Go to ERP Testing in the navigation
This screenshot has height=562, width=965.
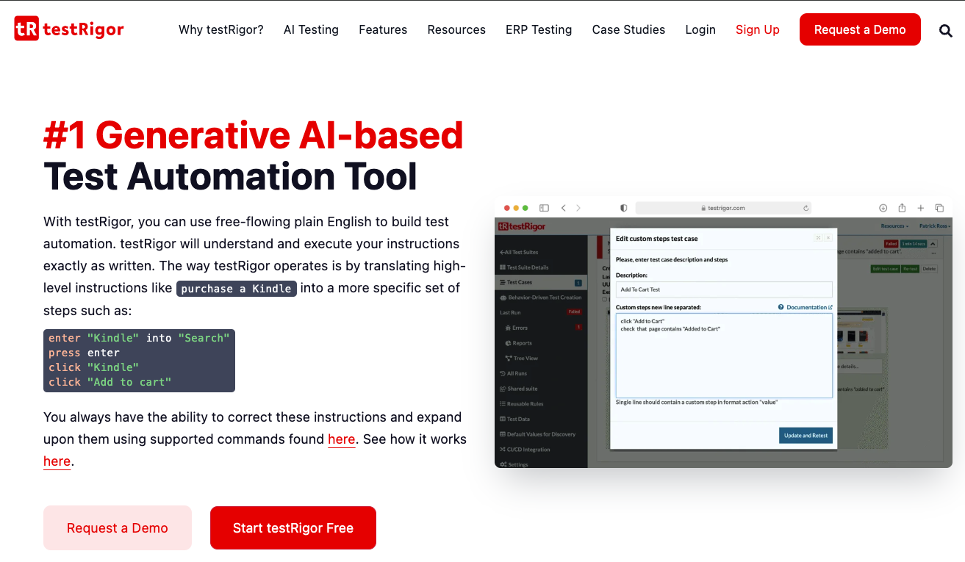[x=539, y=29]
